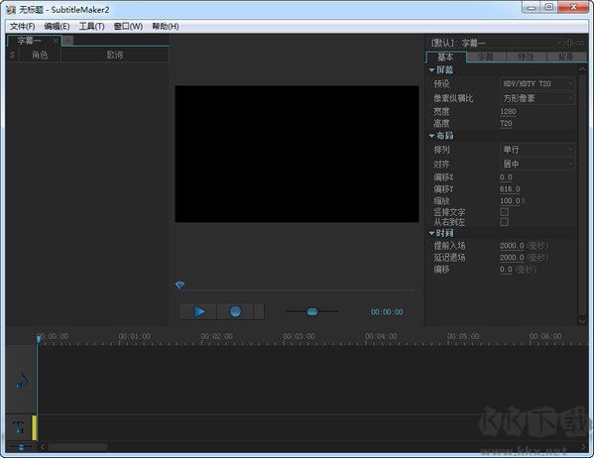Click the plus icon to add subtitle style
Screen dimensions: 594x458
[x=569, y=43]
